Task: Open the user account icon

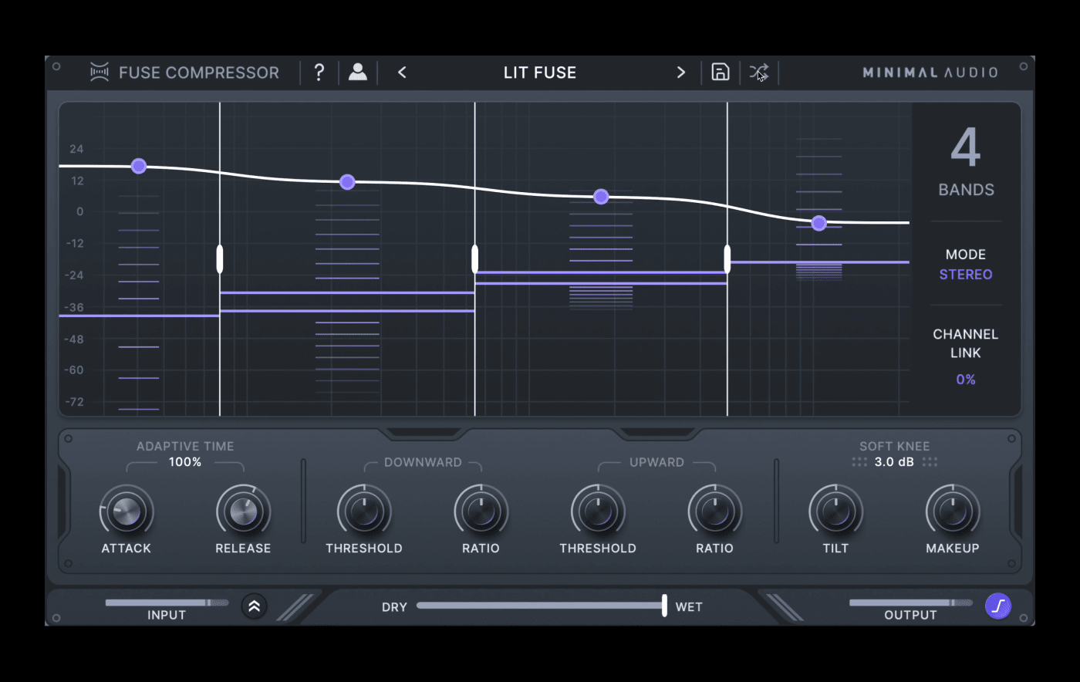Action: click(x=358, y=73)
